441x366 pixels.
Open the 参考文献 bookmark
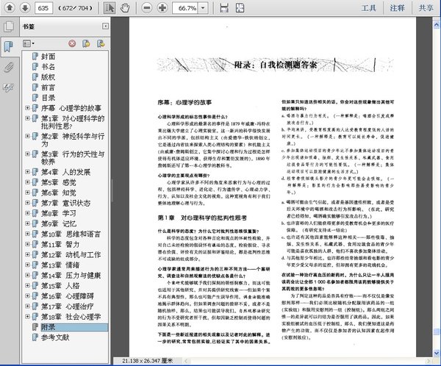pyautogui.click(x=55, y=337)
